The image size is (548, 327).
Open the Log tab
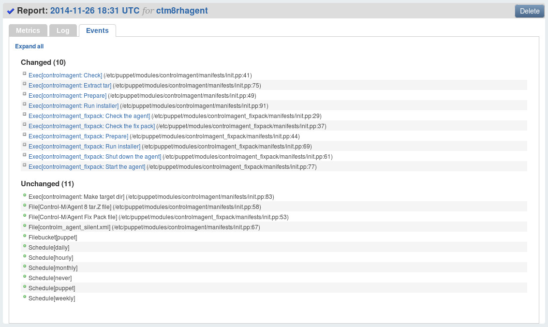[x=63, y=30]
